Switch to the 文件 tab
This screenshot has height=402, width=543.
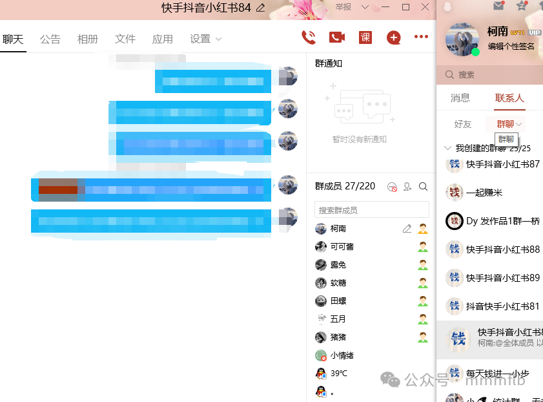tap(125, 39)
